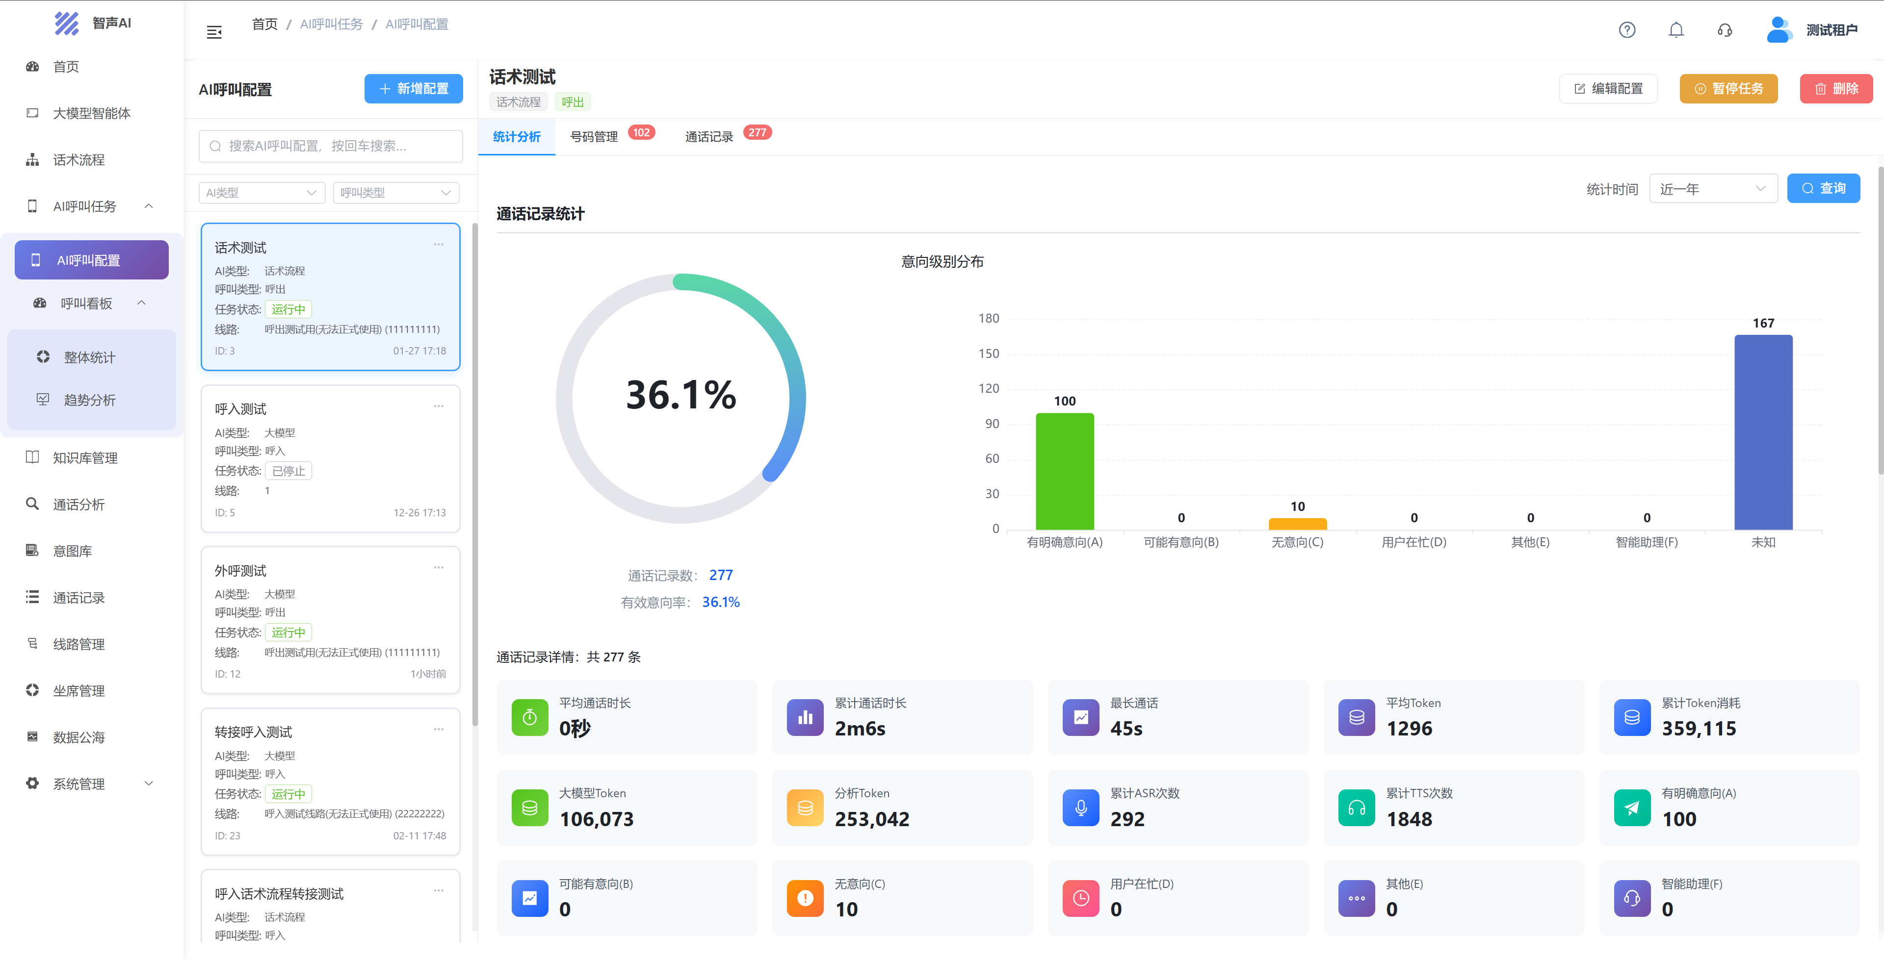Click the 累计ASR次数 microphone icon

1080,808
